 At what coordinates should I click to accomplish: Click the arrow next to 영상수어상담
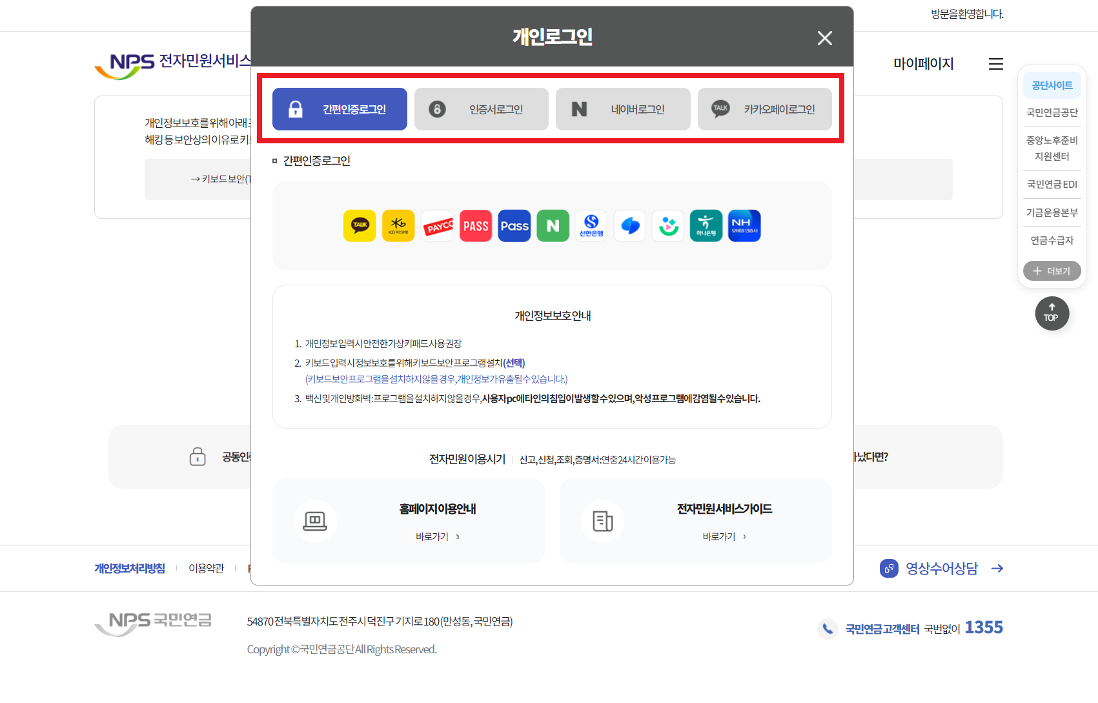click(x=997, y=568)
